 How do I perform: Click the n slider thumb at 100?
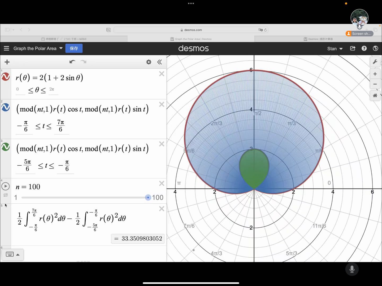148,197
